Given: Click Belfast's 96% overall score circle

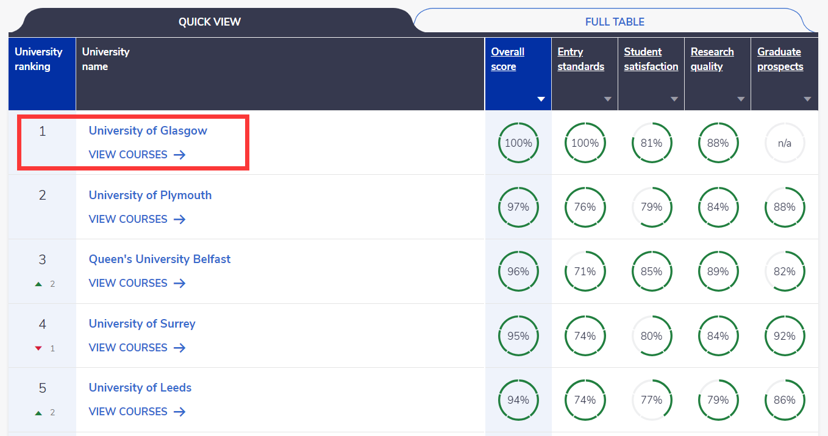Looking at the screenshot, I should pos(518,272).
